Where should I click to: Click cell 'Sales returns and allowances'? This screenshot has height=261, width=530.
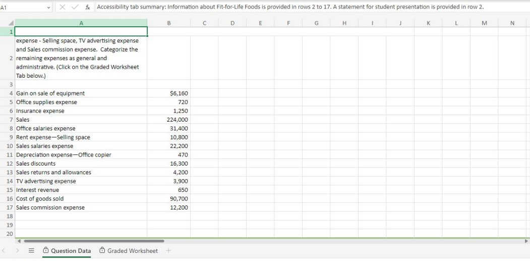coord(81,172)
